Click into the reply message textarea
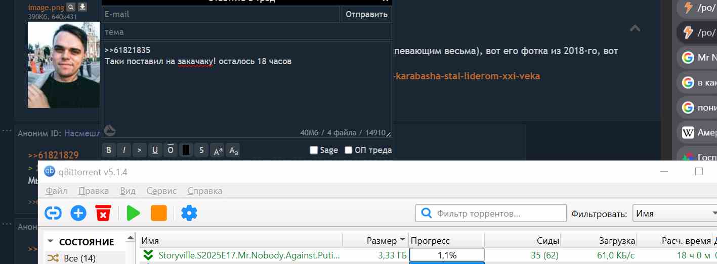717x264 pixels. [246, 89]
